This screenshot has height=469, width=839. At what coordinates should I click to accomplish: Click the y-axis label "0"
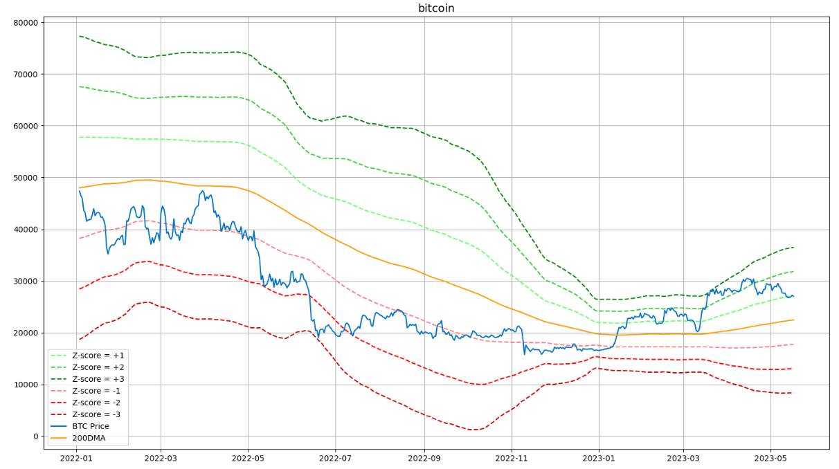[36, 436]
